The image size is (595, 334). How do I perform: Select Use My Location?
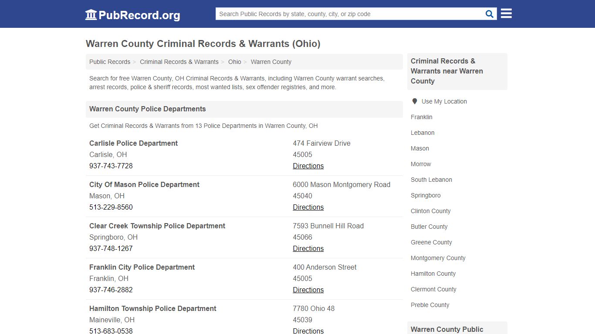pyautogui.click(x=444, y=101)
